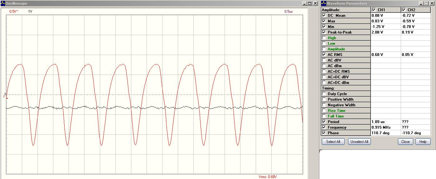Enable the Low measurement checkbox
Screen dimensions: 436x179
pos(323,43)
